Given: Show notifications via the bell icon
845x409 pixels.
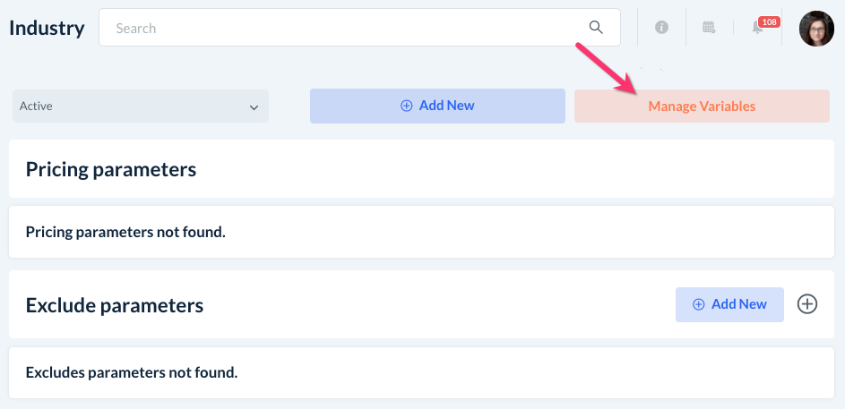Looking at the screenshot, I should pos(757,29).
